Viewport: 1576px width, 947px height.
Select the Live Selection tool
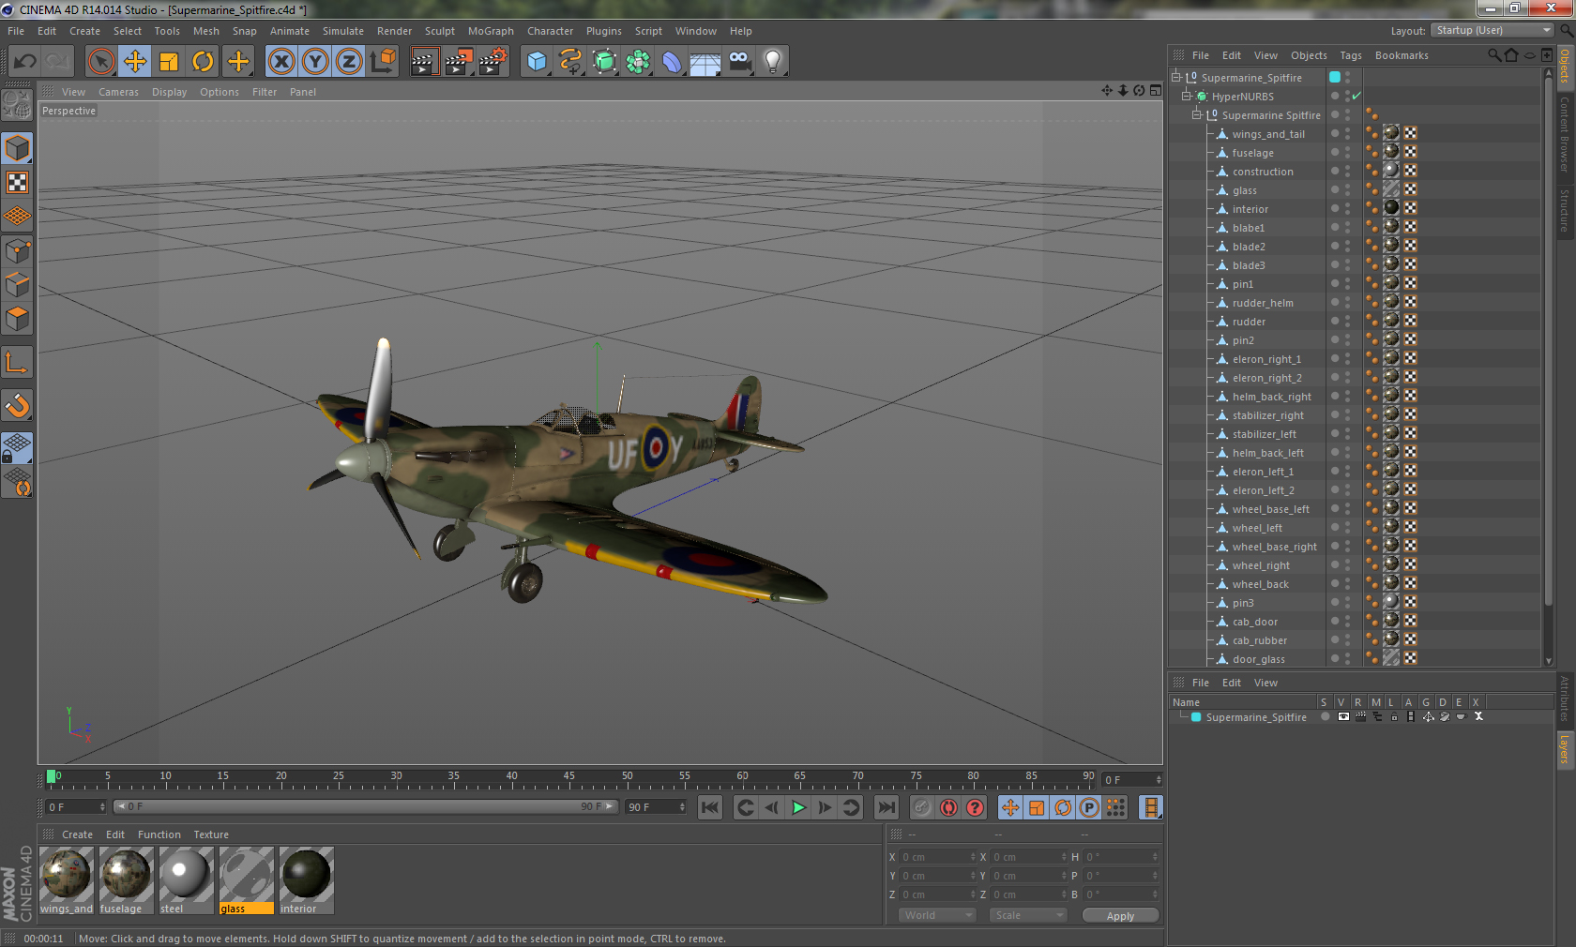101,62
